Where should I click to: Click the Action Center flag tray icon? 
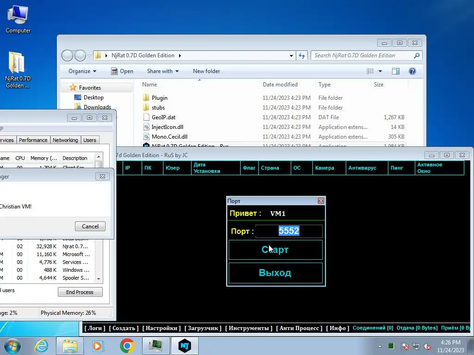click(405, 346)
